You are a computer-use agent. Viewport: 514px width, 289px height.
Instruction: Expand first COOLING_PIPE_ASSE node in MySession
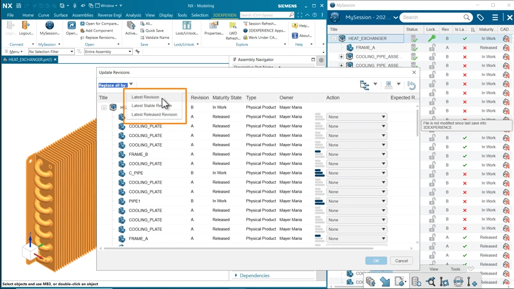(341, 57)
